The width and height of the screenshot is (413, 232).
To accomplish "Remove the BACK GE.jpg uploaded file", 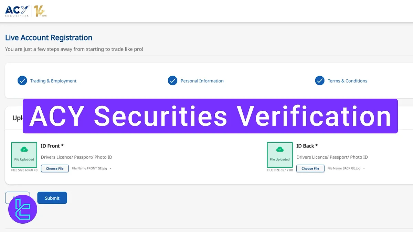I will pos(364,168).
